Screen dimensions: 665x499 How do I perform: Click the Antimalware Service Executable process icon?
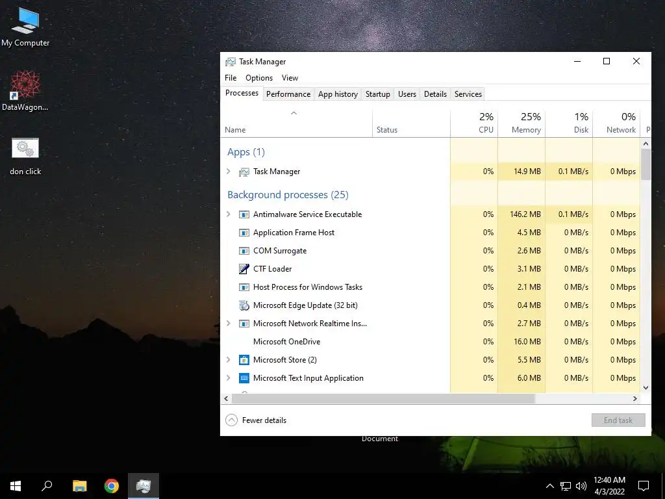click(x=244, y=214)
